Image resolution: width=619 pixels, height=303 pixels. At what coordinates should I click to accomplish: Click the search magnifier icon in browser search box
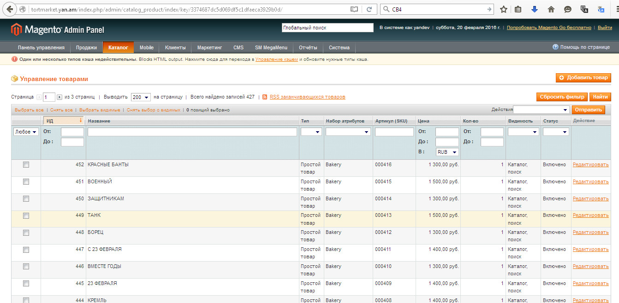click(x=386, y=9)
